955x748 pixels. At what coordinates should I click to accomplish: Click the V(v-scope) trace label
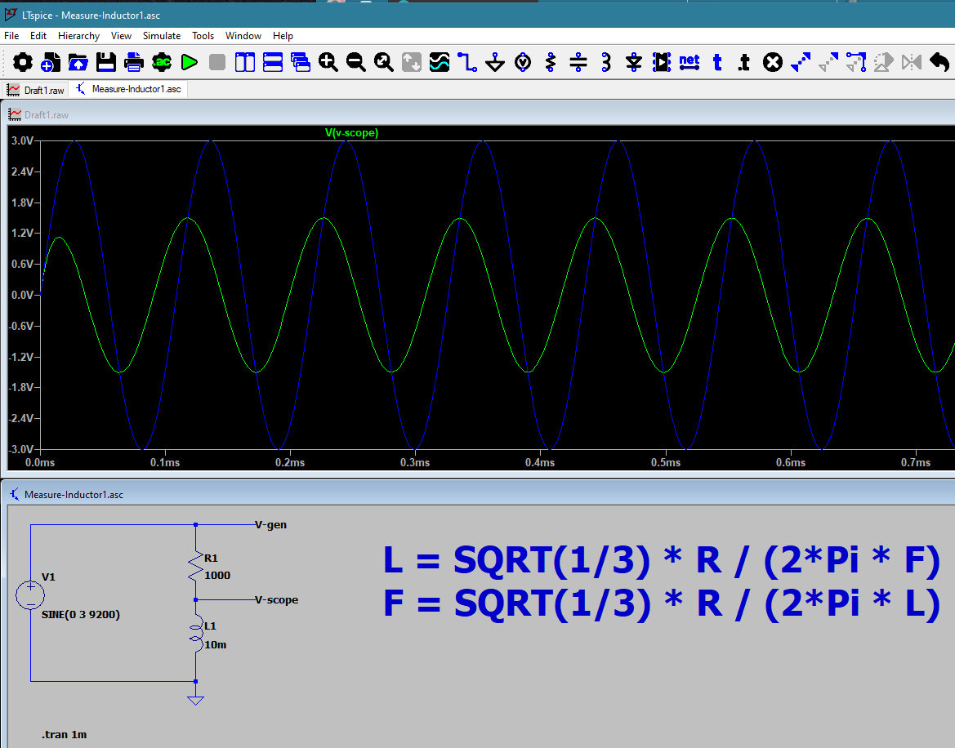point(351,133)
